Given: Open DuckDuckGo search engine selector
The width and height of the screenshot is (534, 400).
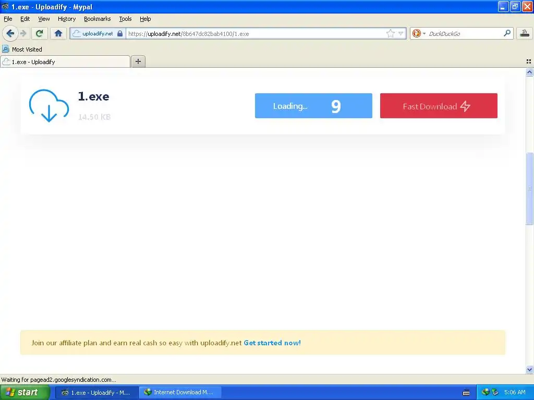Looking at the screenshot, I should [419, 33].
